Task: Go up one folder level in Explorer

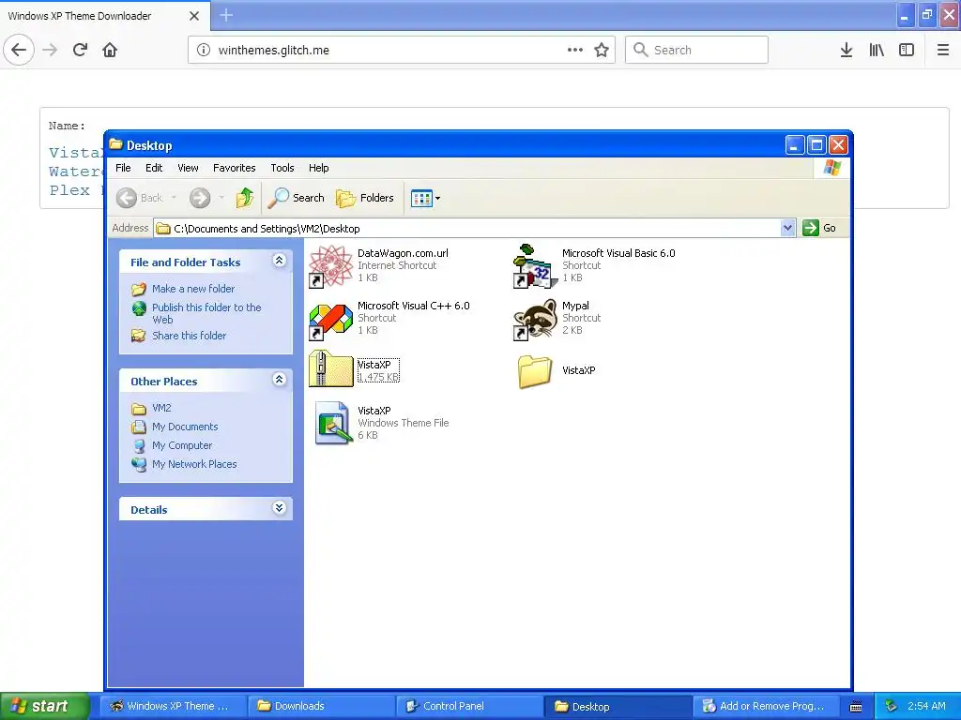Action: 245,198
